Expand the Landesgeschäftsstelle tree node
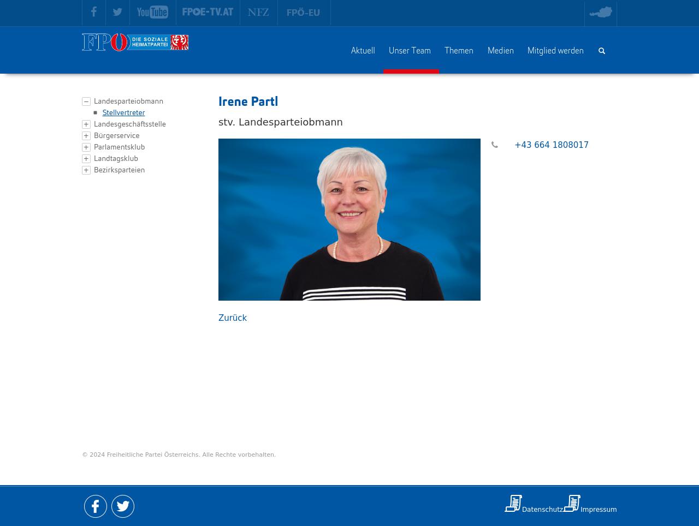The width and height of the screenshot is (699, 526). (86, 124)
